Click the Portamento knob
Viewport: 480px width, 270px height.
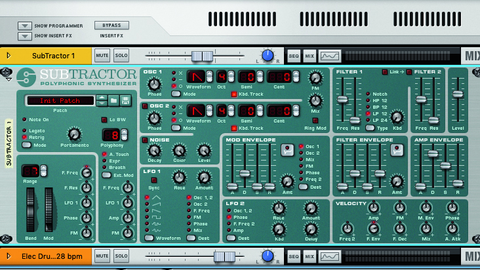pyautogui.click(x=74, y=134)
